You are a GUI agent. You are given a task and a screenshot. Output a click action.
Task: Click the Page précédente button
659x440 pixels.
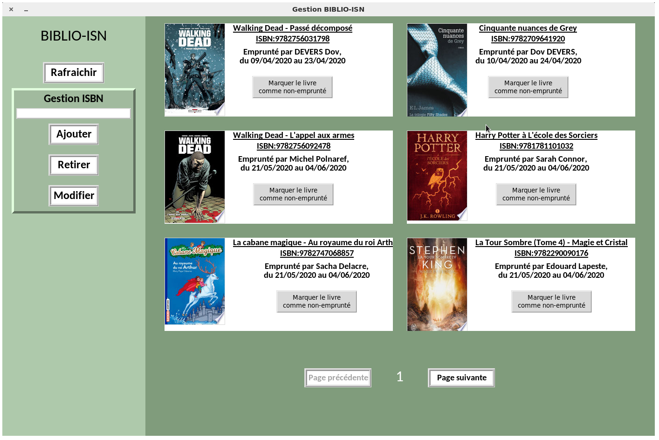point(338,378)
